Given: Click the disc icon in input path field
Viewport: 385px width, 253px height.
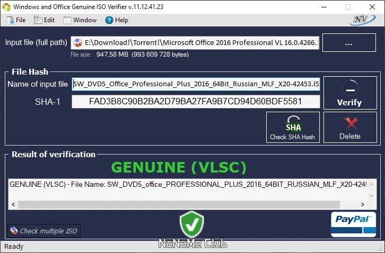Looking at the screenshot, I should (x=78, y=43).
